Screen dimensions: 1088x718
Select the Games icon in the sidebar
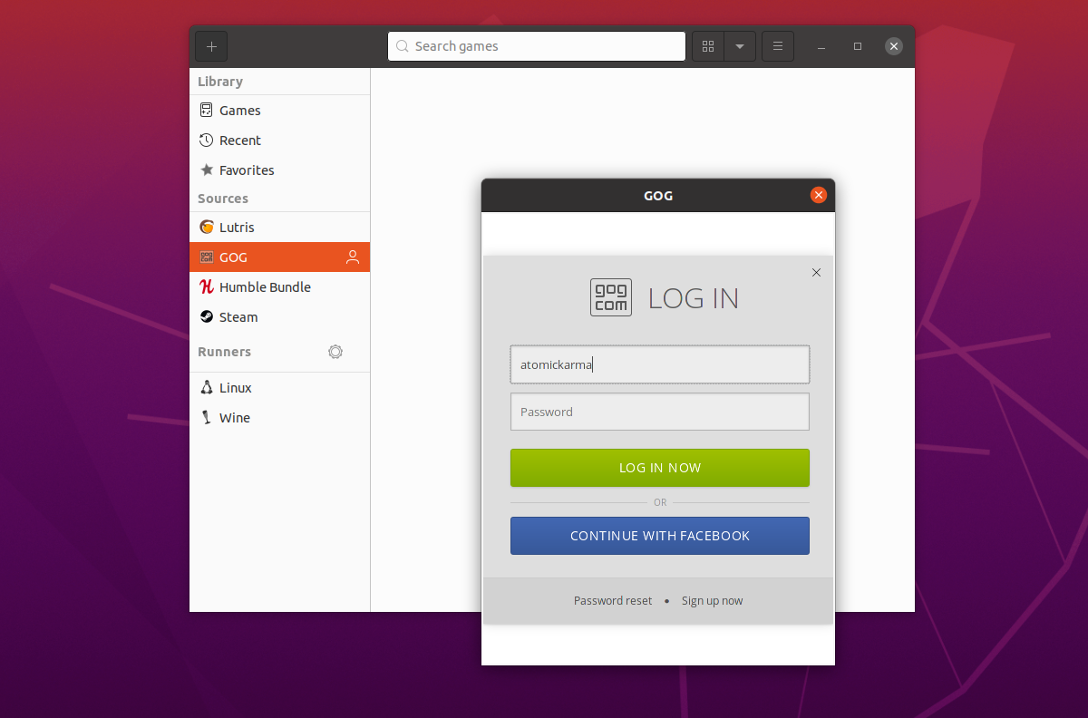pos(207,110)
